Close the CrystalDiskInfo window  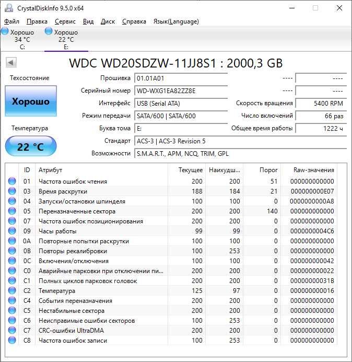coord(339,8)
